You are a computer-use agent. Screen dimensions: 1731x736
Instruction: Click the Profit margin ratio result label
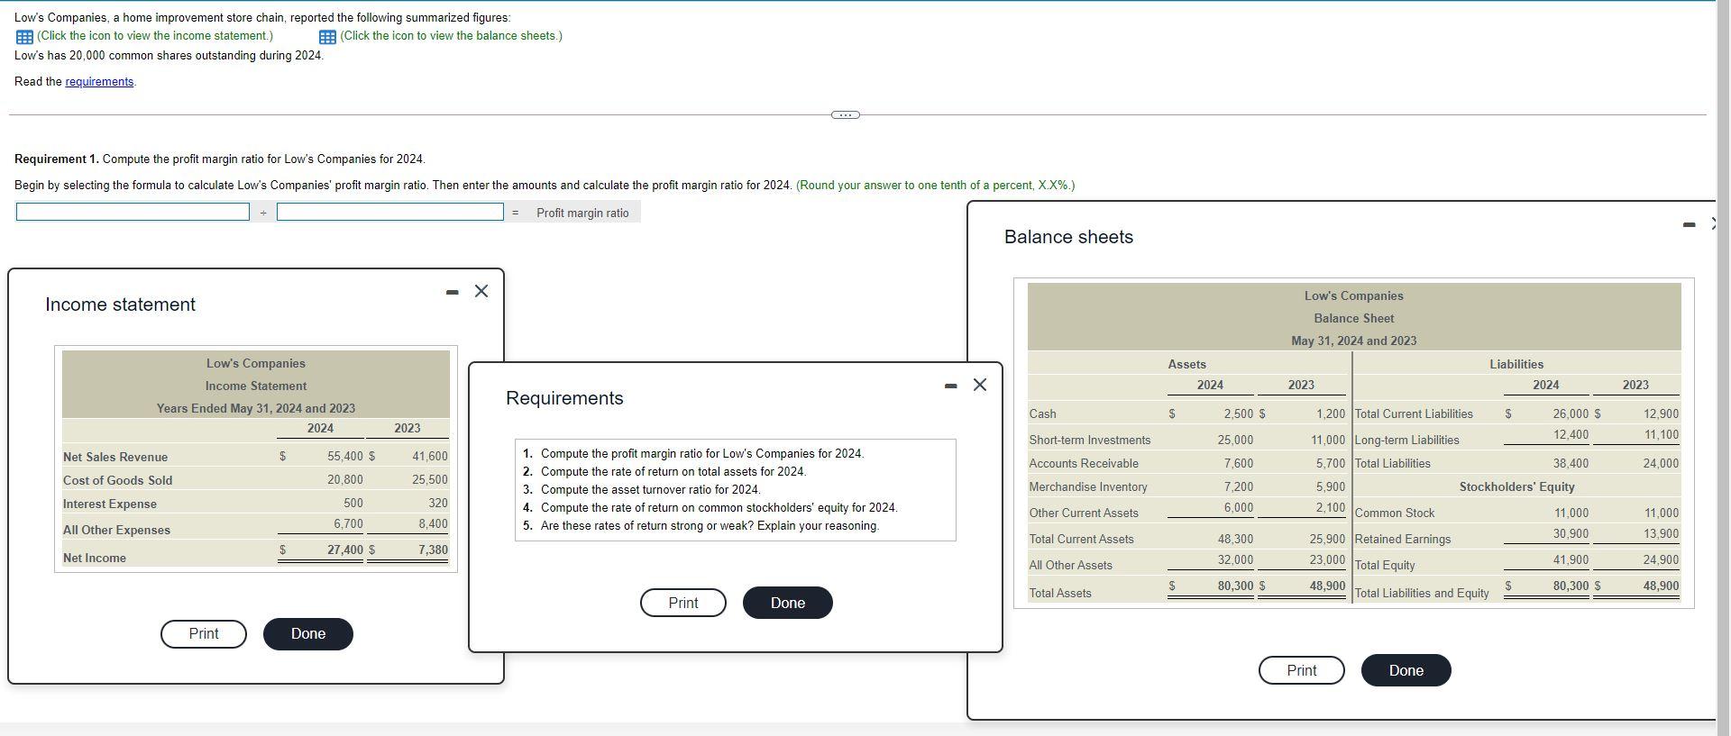click(582, 214)
